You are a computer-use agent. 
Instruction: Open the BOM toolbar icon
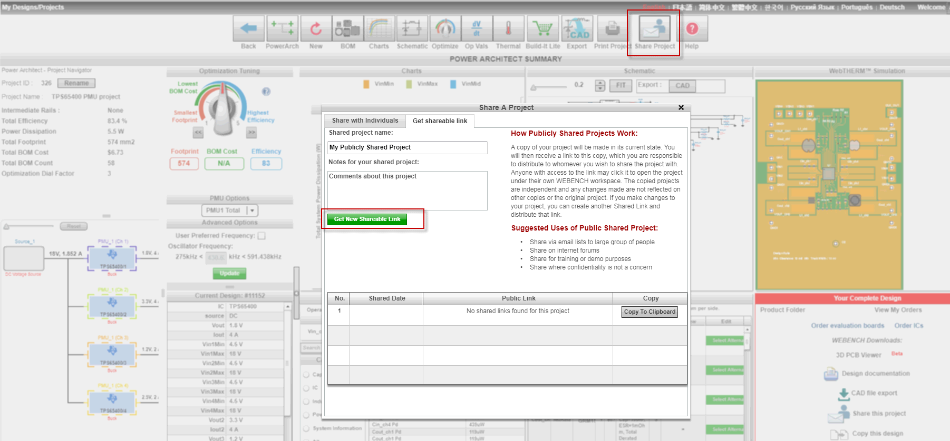tap(347, 28)
